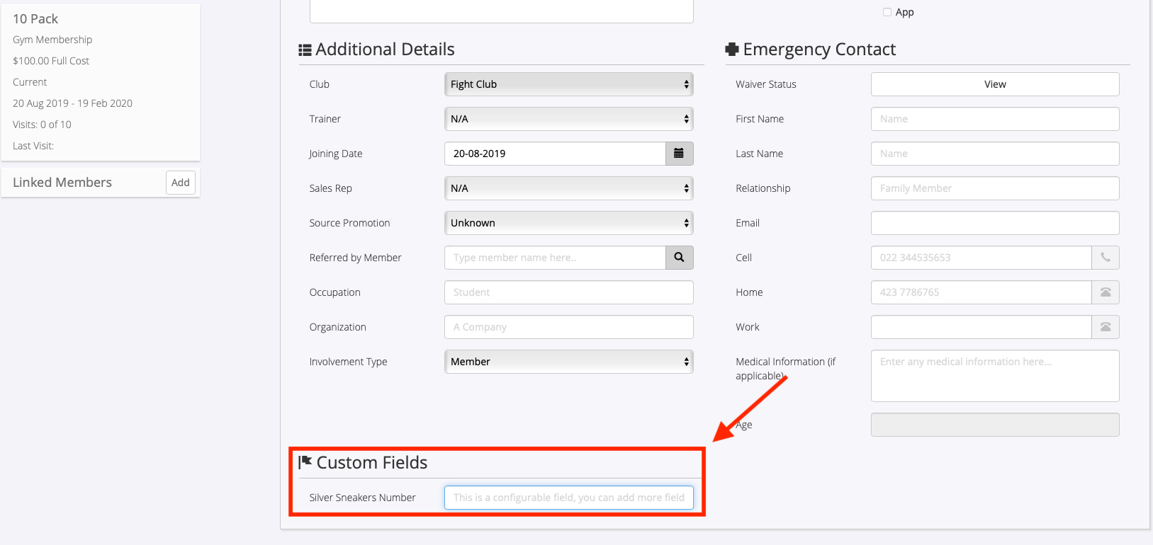Click the Cell phone handset icon

(x=1106, y=258)
